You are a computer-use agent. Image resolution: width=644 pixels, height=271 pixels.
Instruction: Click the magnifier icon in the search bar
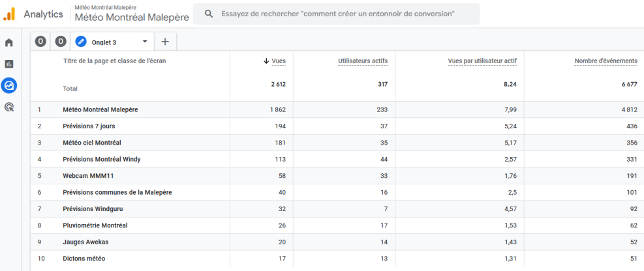pos(209,14)
